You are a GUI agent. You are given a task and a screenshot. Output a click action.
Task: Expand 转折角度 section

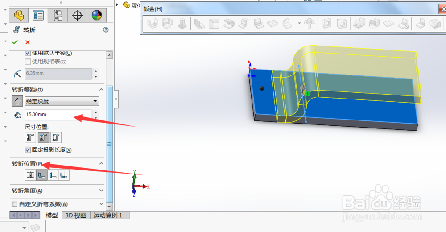point(101,191)
